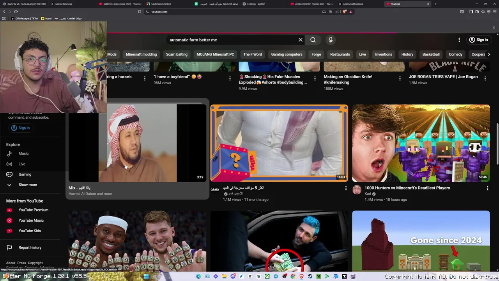Click the browser back arrow
Screen dimensions: 499x281
click(4, 12)
